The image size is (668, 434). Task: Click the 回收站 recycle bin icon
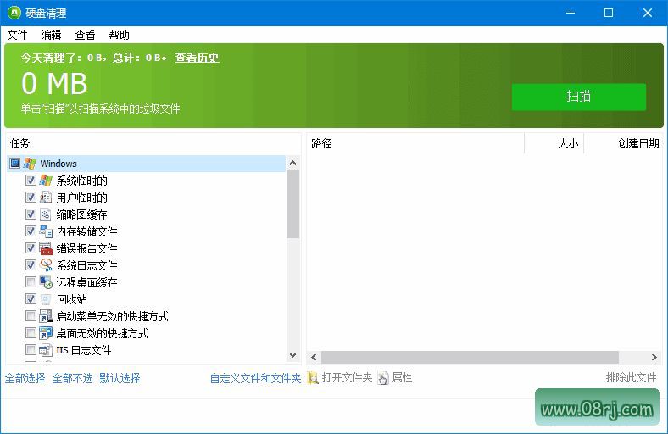(x=46, y=299)
